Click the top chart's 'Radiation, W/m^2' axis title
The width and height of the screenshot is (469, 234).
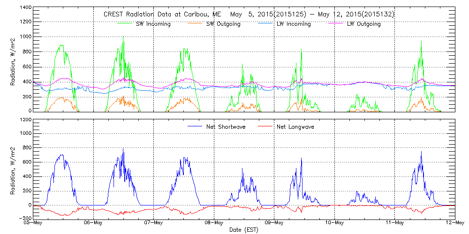point(13,59)
